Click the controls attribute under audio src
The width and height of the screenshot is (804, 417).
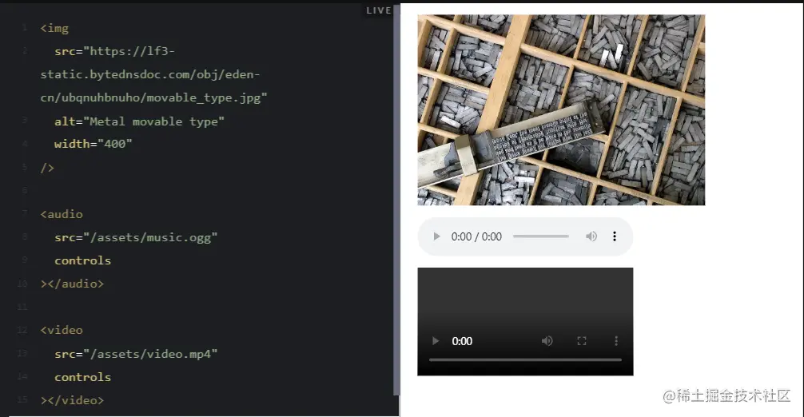(x=82, y=260)
